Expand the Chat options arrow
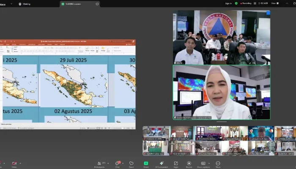This screenshot has height=169, width=296. click(123, 164)
